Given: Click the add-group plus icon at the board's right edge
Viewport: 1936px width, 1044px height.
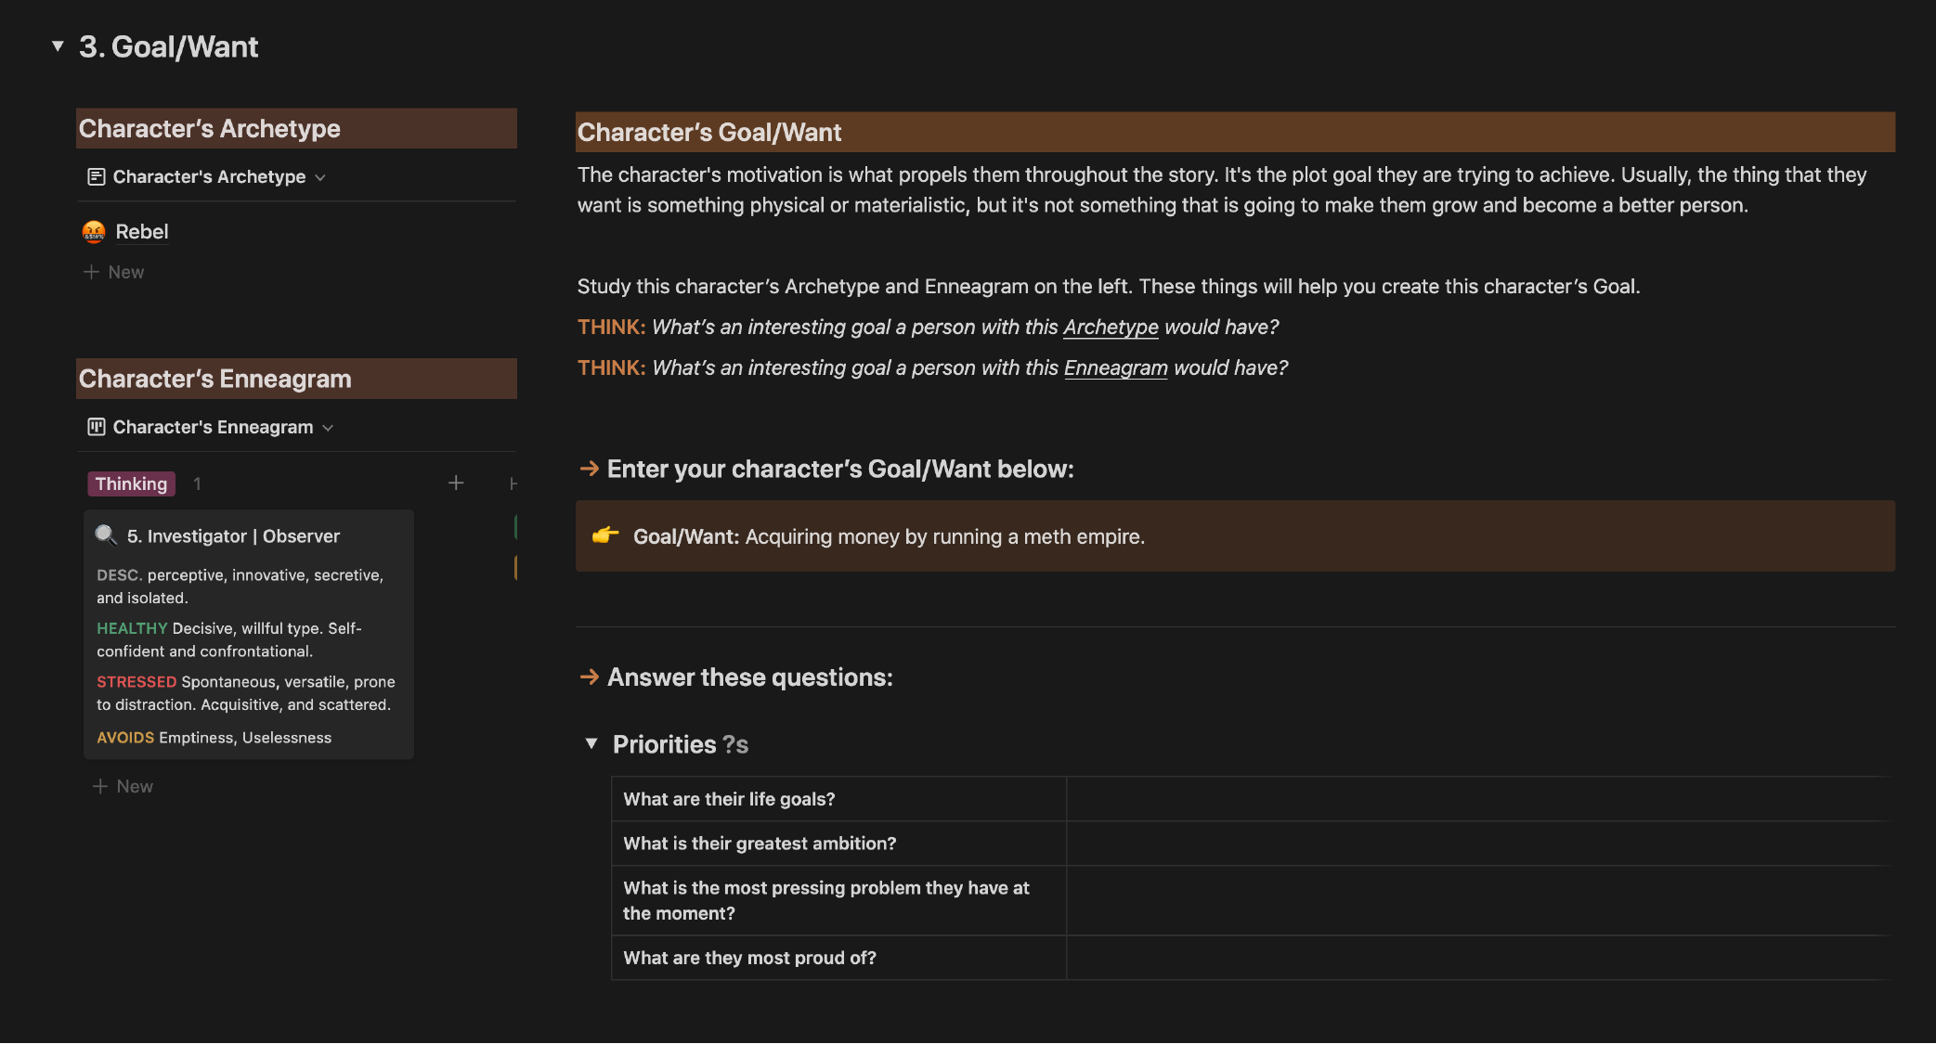Looking at the screenshot, I should [513, 483].
